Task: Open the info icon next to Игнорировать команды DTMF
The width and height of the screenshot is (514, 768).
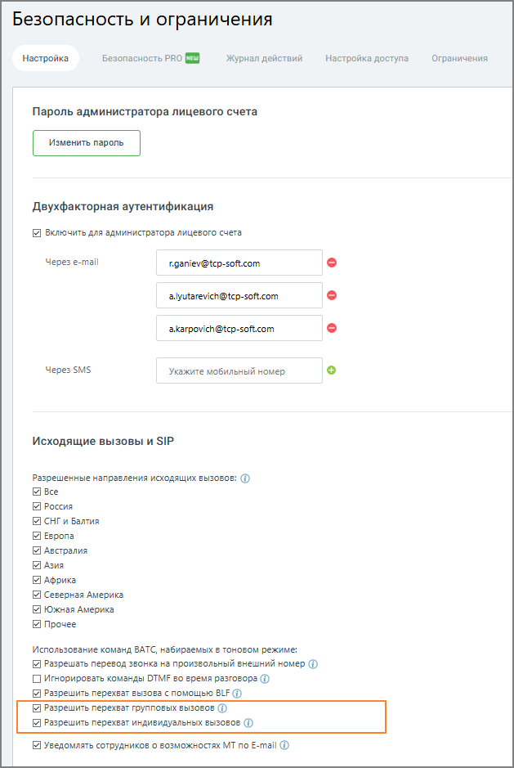Action: pos(265,679)
